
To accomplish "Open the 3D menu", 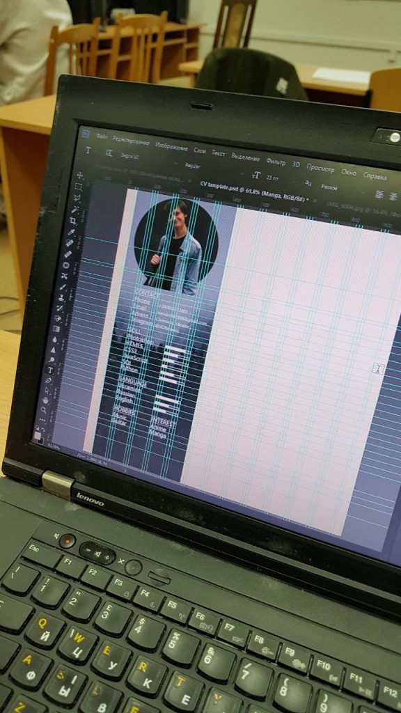I will click(296, 164).
